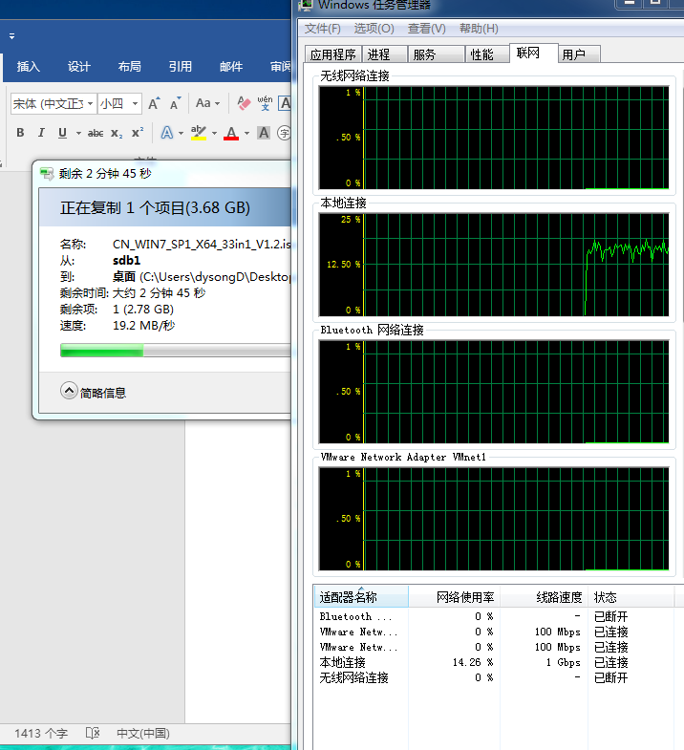The image size is (684, 750).
Task: Apply text highlight color
Action: point(199,133)
